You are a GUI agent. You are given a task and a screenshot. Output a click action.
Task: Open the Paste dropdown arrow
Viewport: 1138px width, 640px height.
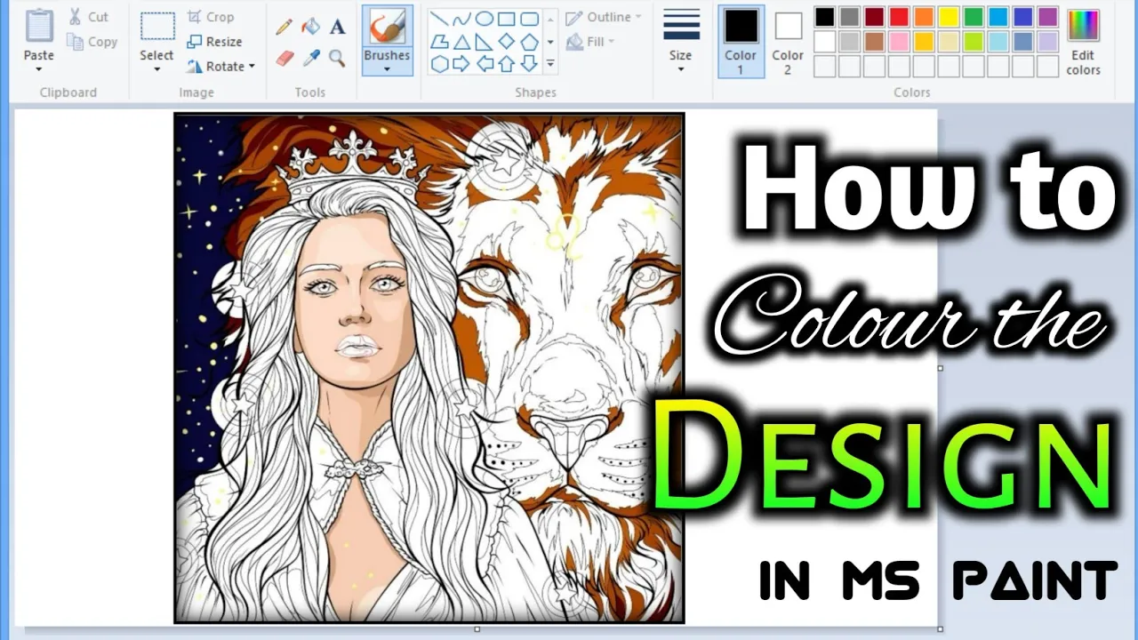39,68
